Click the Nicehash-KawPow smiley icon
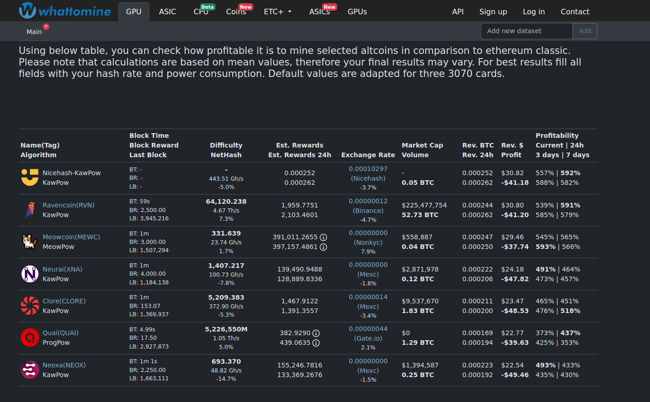The height and width of the screenshot is (402, 650). 30,177
